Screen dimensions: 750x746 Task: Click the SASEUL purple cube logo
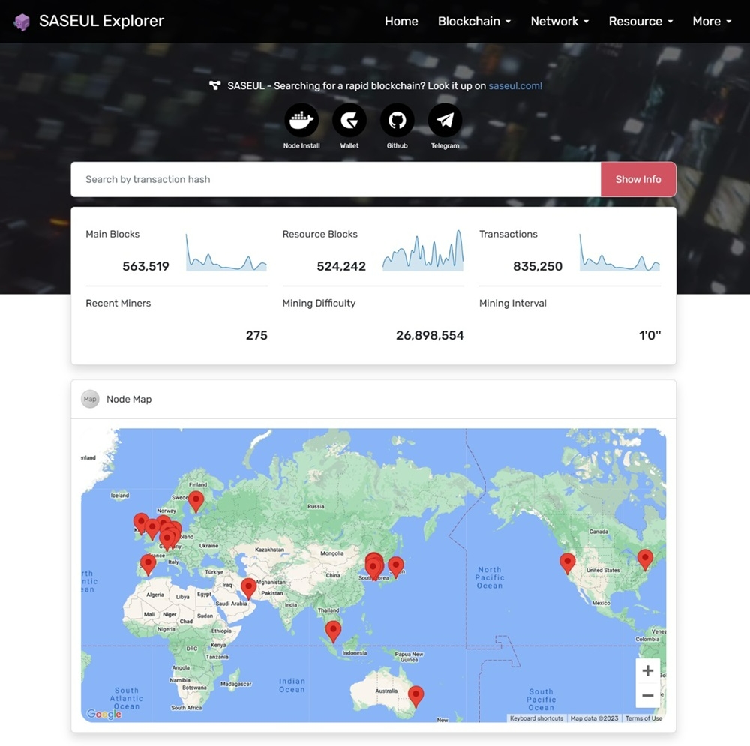coord(22,22)
